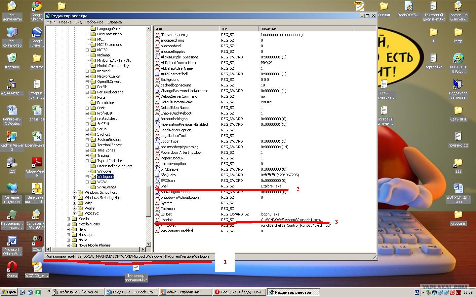Viewport: 476px width, 297px height.
Task: Open the analiz.xls file icon
Action: (x=37, y=113)
